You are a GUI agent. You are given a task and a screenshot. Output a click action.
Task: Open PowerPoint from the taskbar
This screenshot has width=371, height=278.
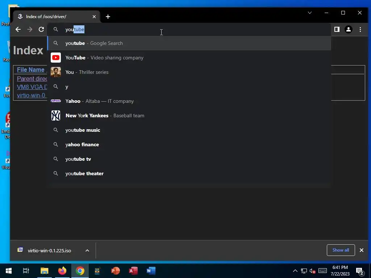pos(116,271)
